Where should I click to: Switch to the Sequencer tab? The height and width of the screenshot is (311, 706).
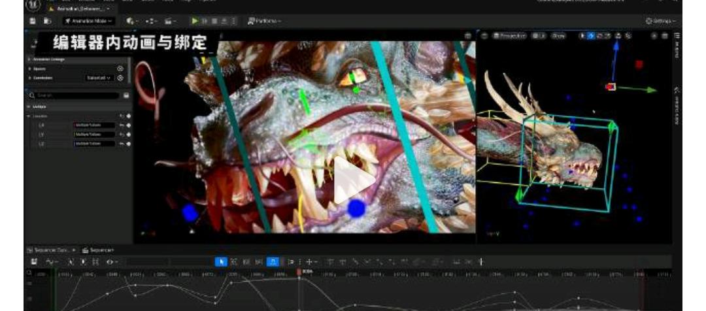tap(98, 250)
